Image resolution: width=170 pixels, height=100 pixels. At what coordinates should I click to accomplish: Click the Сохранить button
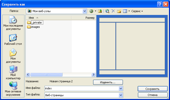point(152,89)
